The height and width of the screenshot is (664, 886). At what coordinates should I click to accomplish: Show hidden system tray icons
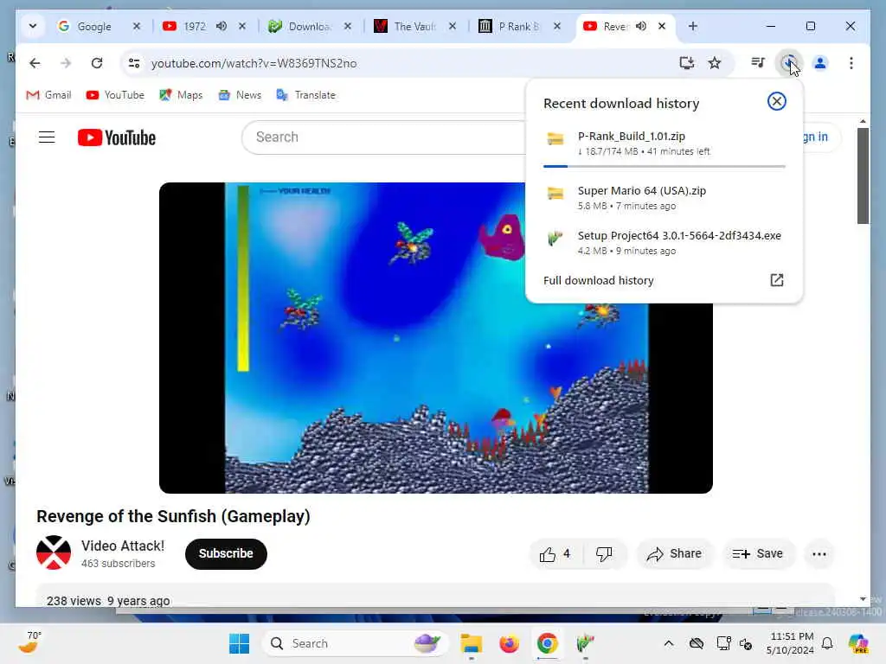click(669, 643)
